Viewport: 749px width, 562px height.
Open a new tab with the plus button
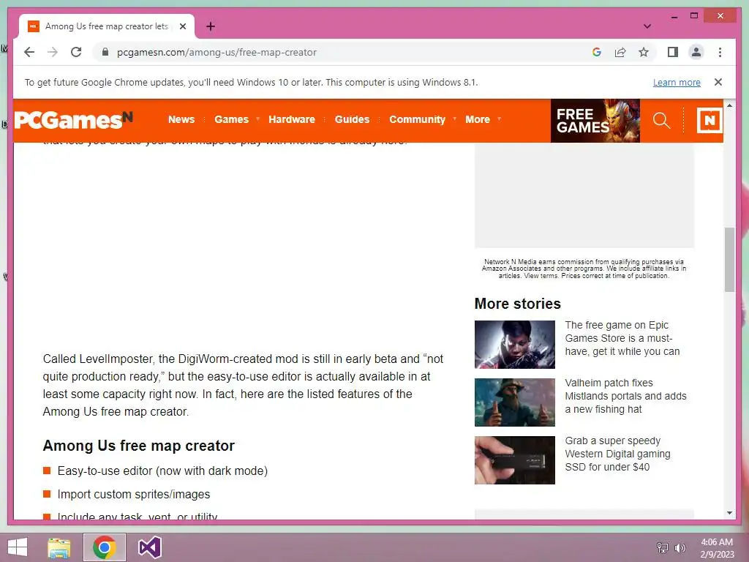tap(211, 26)
